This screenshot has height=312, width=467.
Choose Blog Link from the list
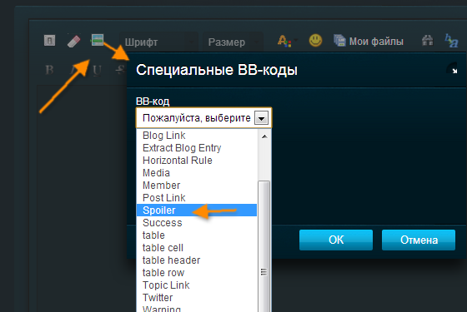click(x=197, y=135)
